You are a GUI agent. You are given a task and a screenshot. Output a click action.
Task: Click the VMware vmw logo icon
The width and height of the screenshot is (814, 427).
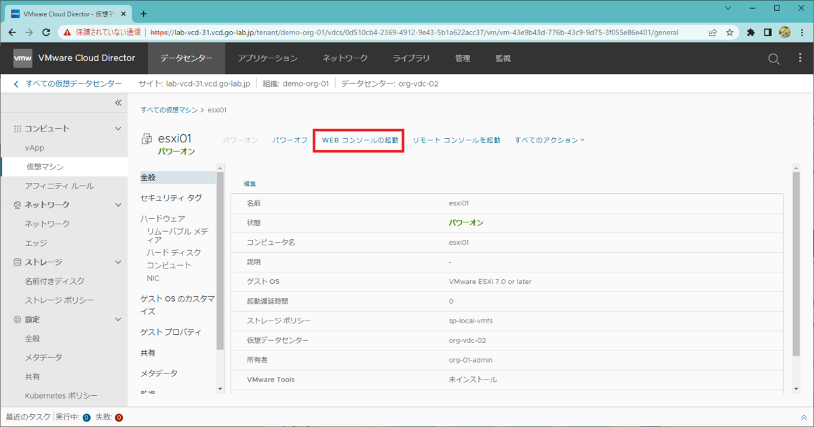22,58
